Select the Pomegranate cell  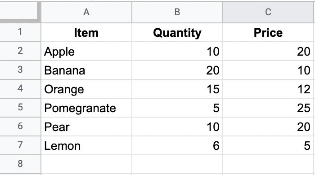click(x=86, y=108)
